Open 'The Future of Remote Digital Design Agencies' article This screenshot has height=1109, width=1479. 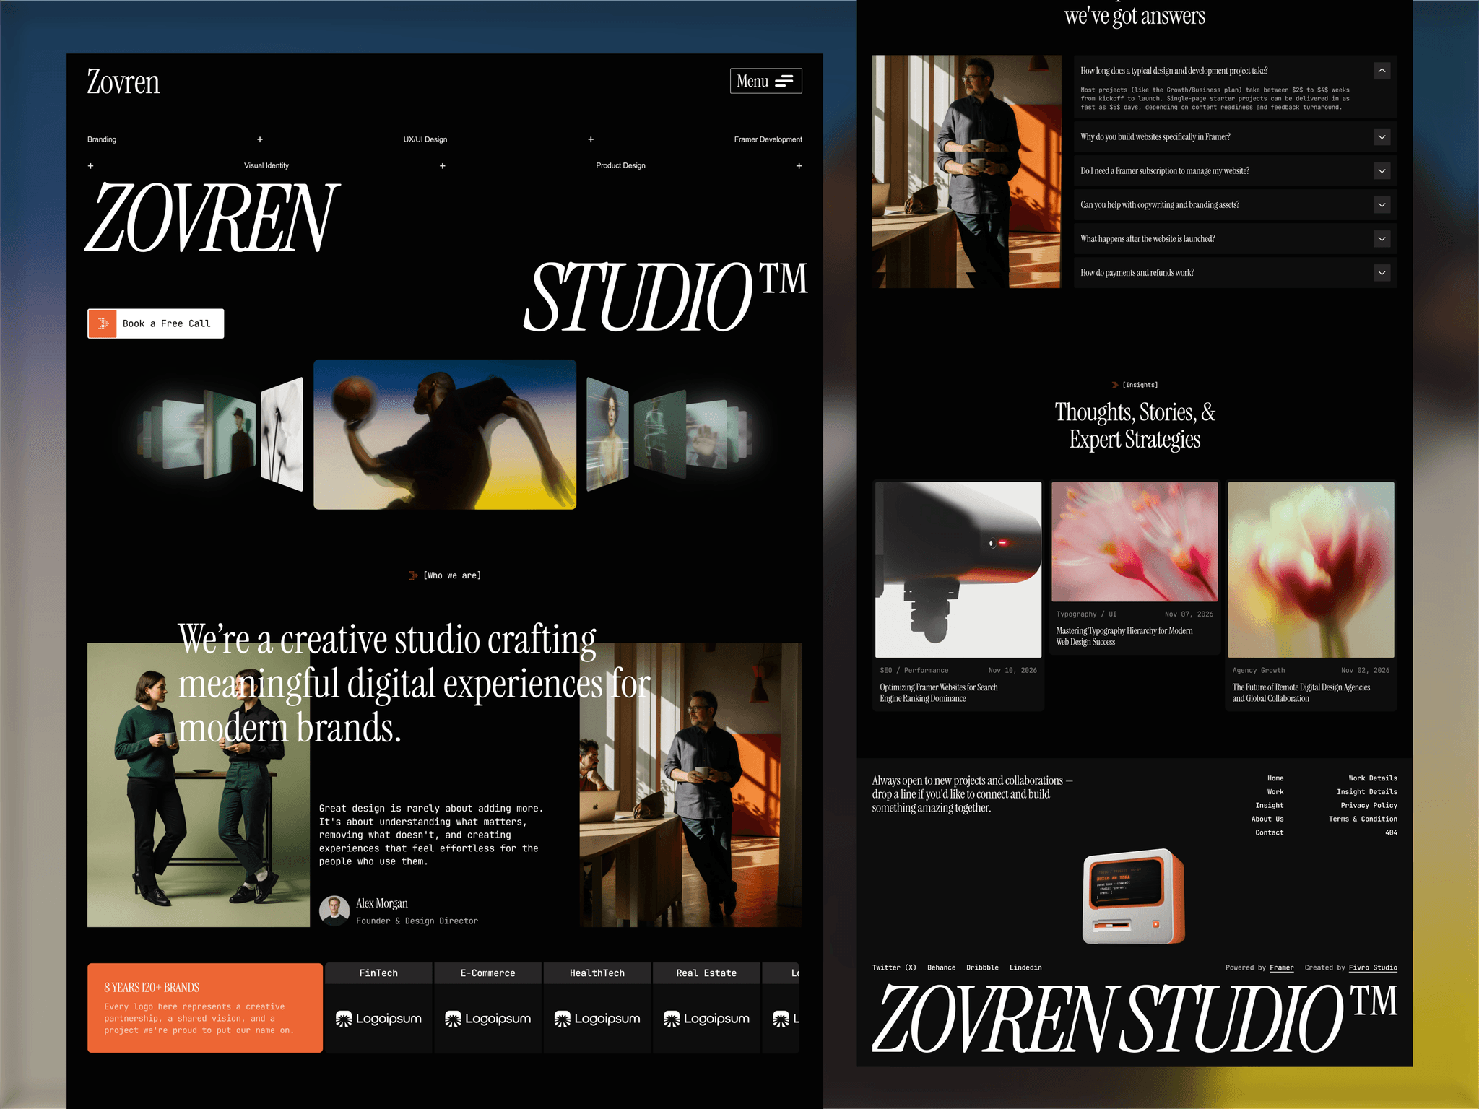point(1301,693)
